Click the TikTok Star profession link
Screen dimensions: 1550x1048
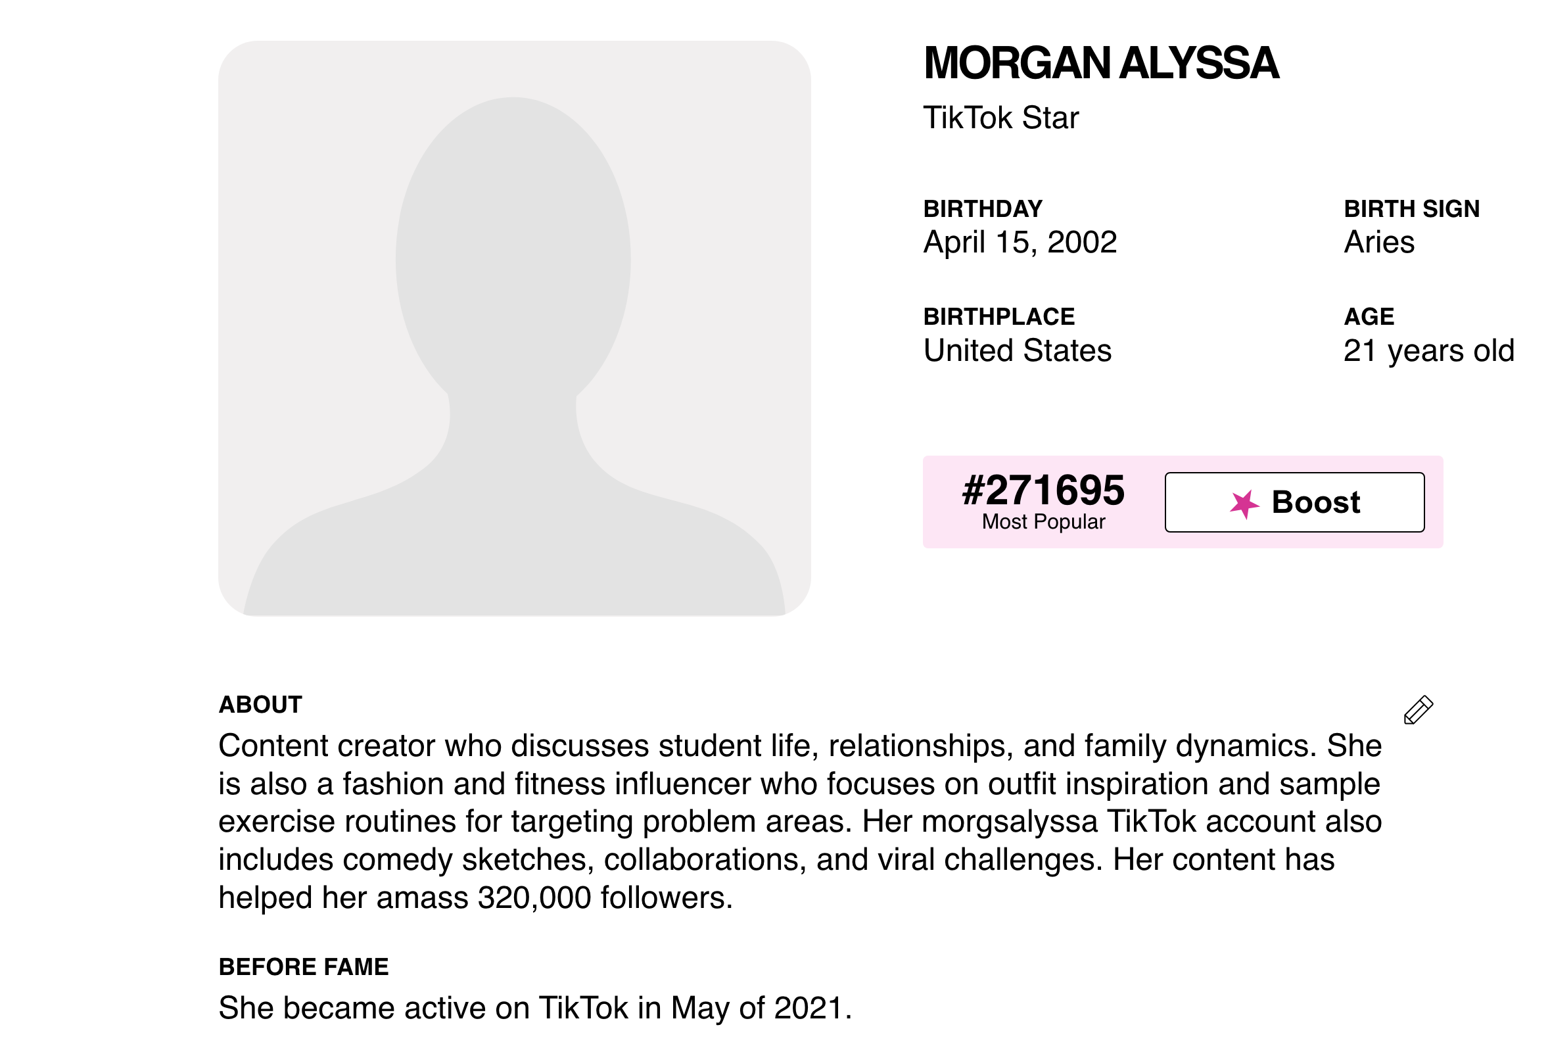point(1000,118)
